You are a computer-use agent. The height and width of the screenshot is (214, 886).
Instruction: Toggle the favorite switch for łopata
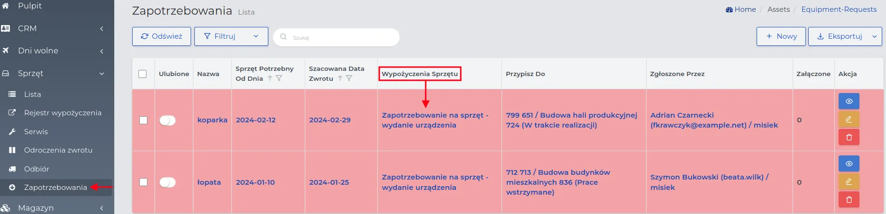click(167, 182)
